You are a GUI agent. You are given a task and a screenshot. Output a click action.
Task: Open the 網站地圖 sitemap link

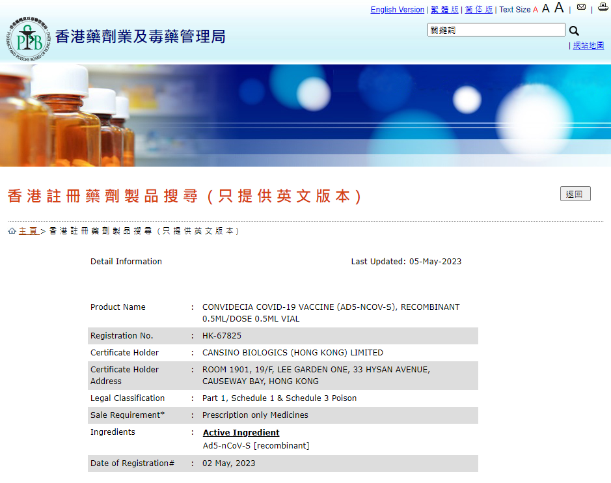[588, 46]
